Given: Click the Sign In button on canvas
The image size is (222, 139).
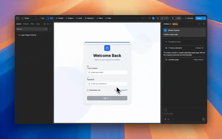Looking at the screenshot, I should (107, 98).
